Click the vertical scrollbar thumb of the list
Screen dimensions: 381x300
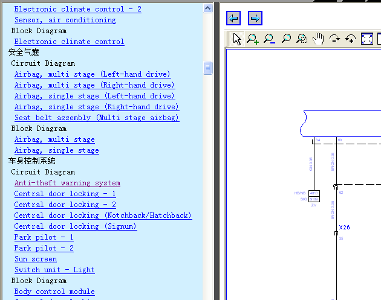[x=208, y=68]
